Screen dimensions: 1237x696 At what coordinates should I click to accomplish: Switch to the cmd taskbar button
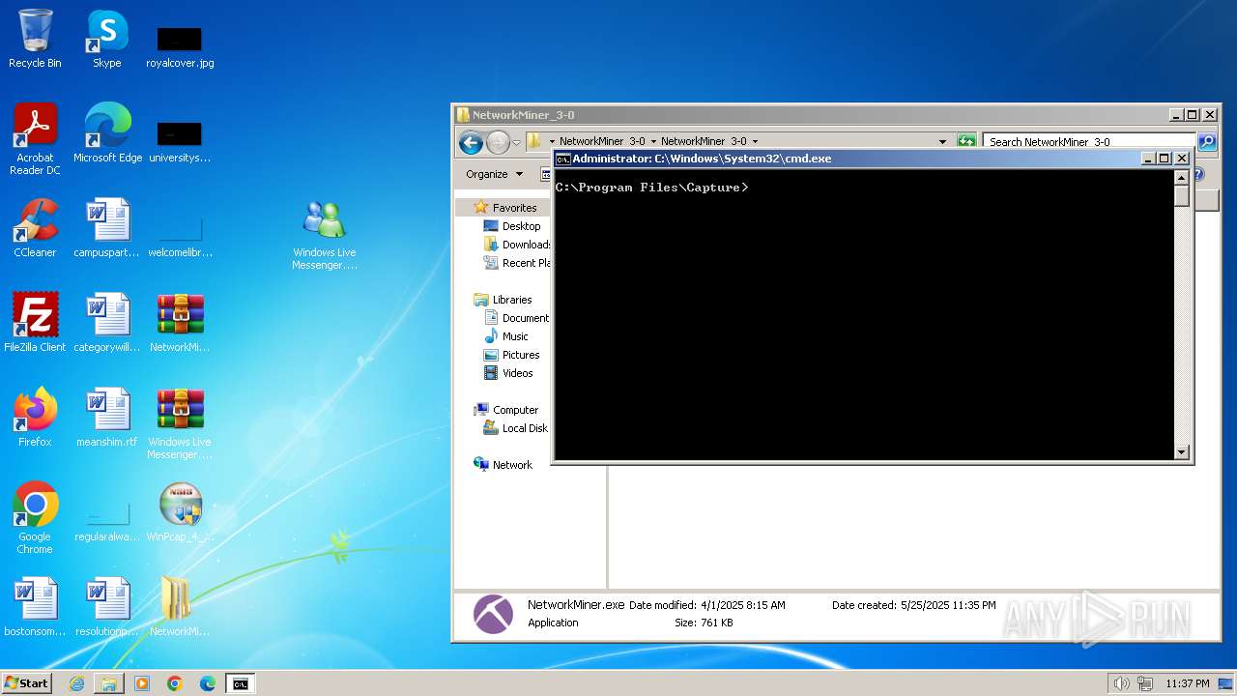tap(240, 683)
